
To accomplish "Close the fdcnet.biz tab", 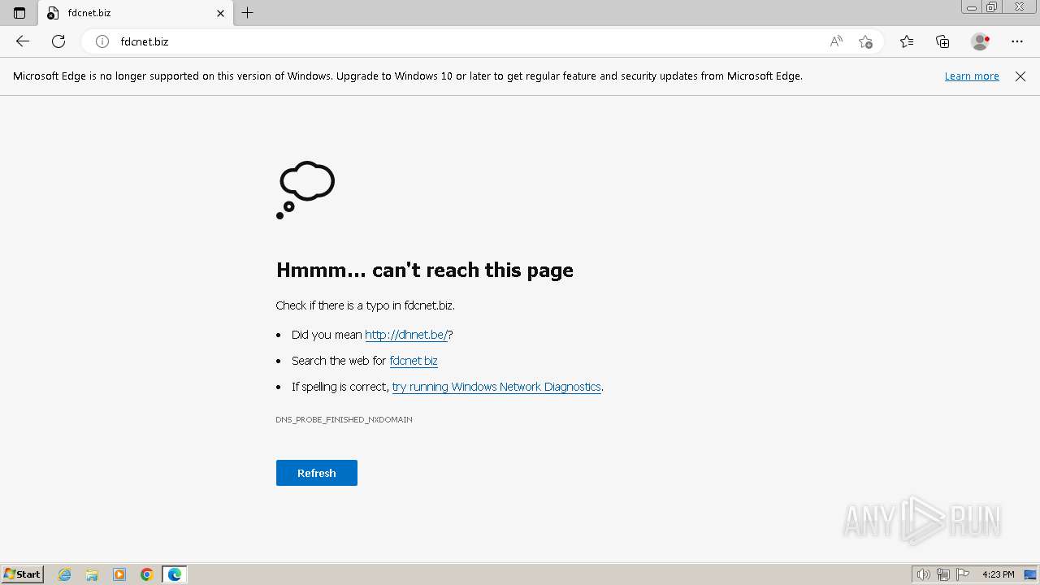I will [220, 13].
